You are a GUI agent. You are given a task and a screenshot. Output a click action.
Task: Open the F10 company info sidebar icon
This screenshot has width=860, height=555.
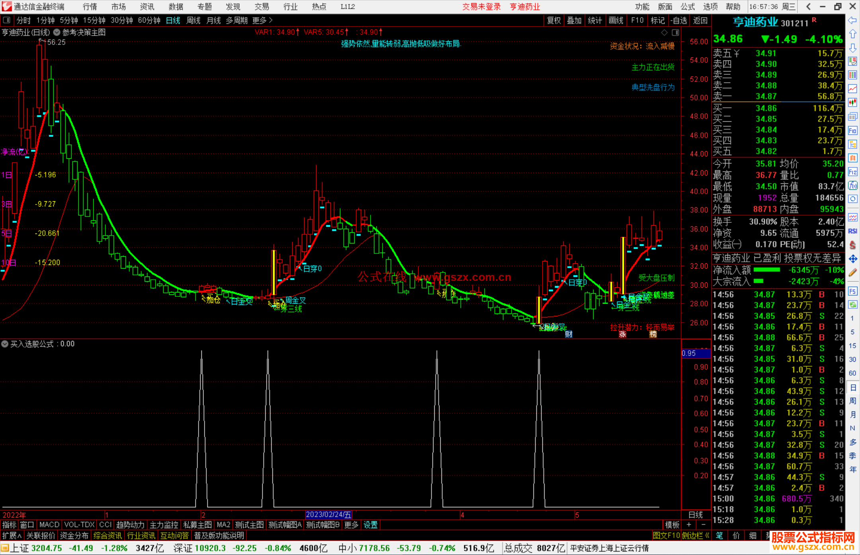(852, 131)
